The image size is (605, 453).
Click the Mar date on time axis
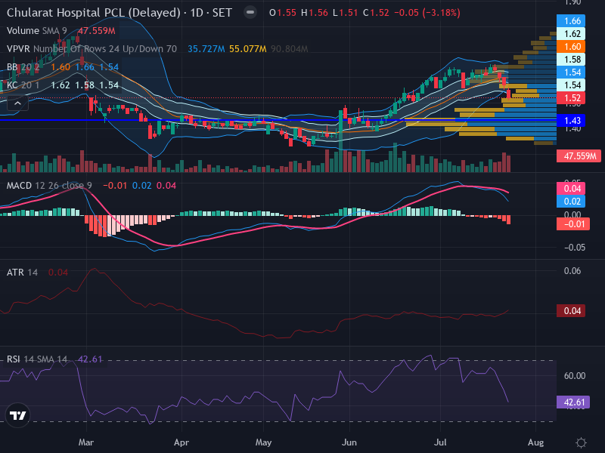point(86,442)
